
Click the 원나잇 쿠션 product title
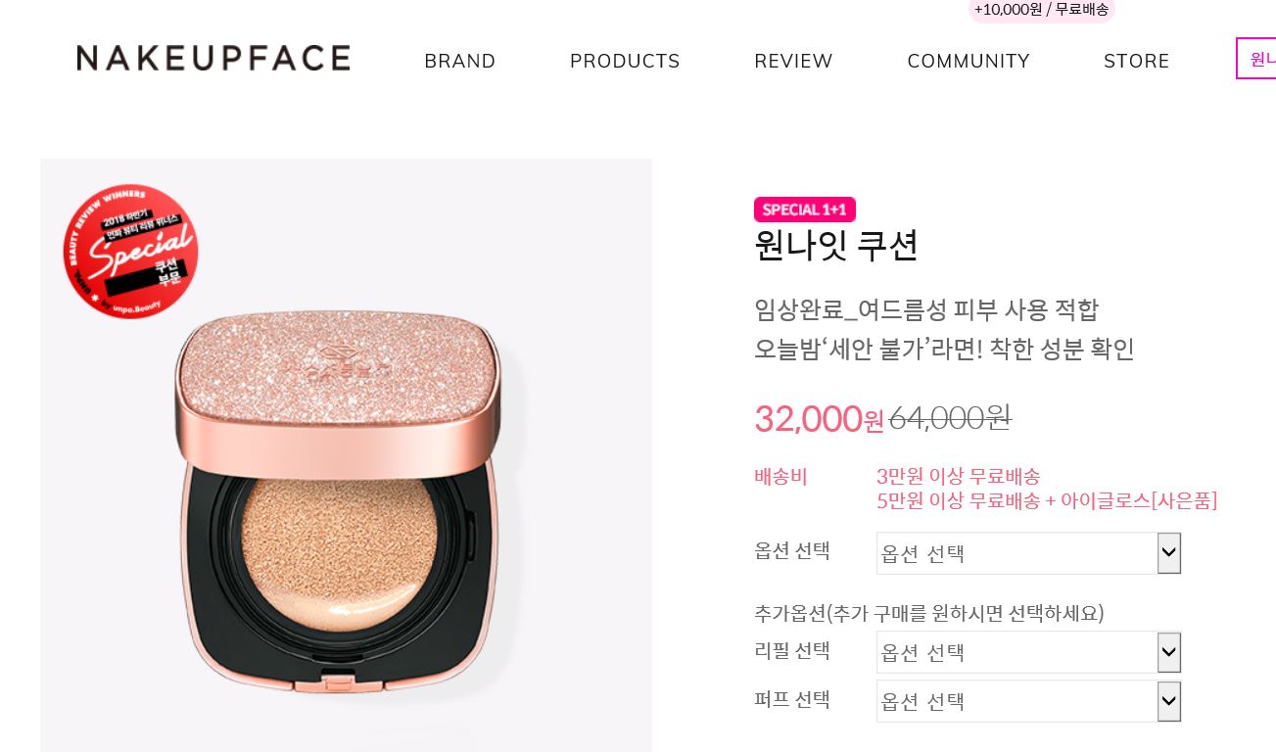[x=836, y=245]
